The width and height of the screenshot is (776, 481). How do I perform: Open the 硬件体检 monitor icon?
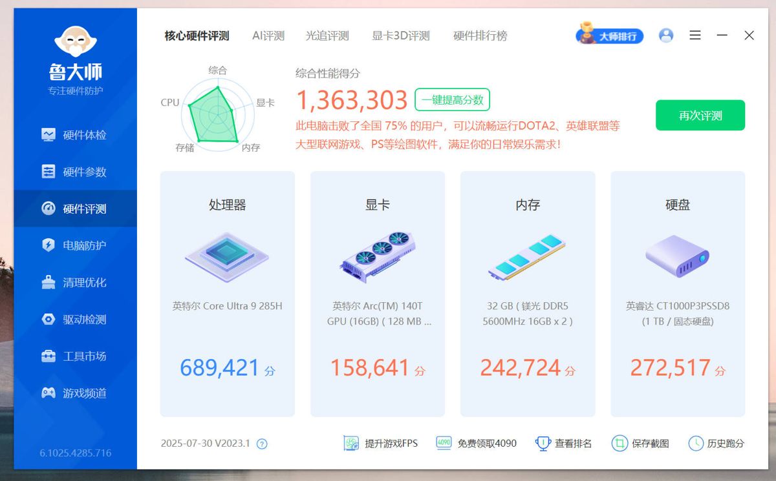tap(48, 135)
